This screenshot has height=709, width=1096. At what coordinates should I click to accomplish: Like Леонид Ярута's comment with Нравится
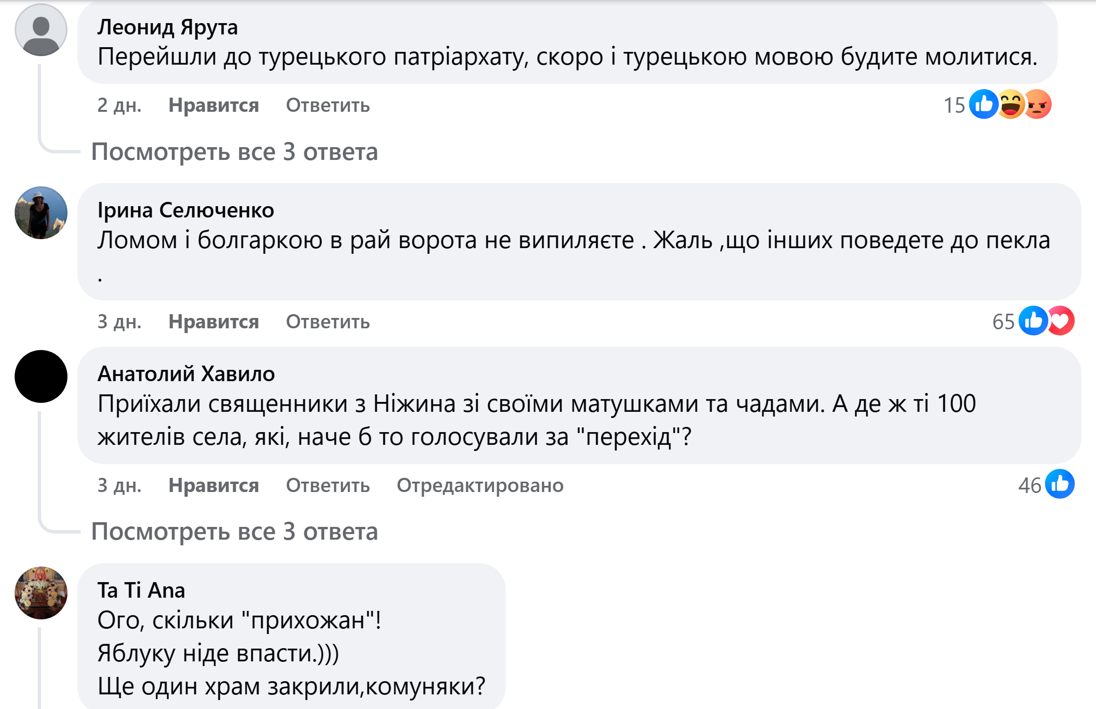(214, 105)
